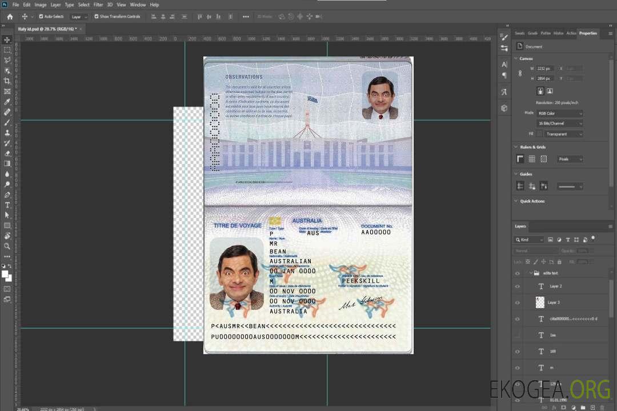Open the Brush Settings panel icon
The width and height of the screenshot is (617, 411).
[504, 37]
